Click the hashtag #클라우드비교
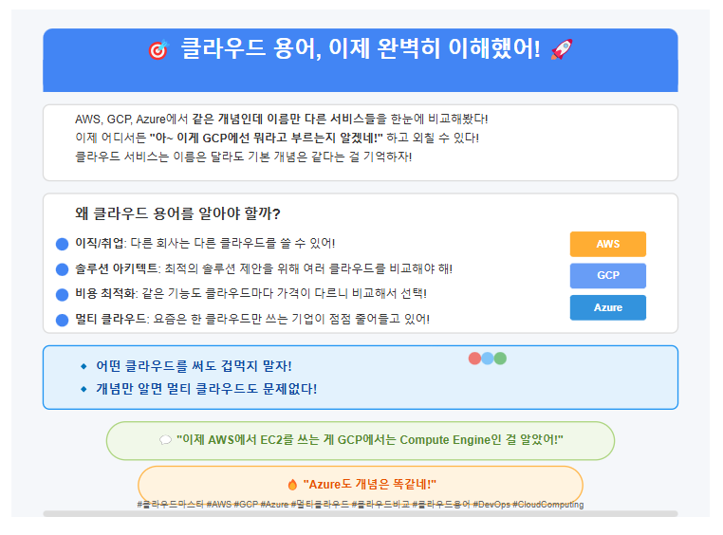The image size is (723, 535). [x=380, y=505]
